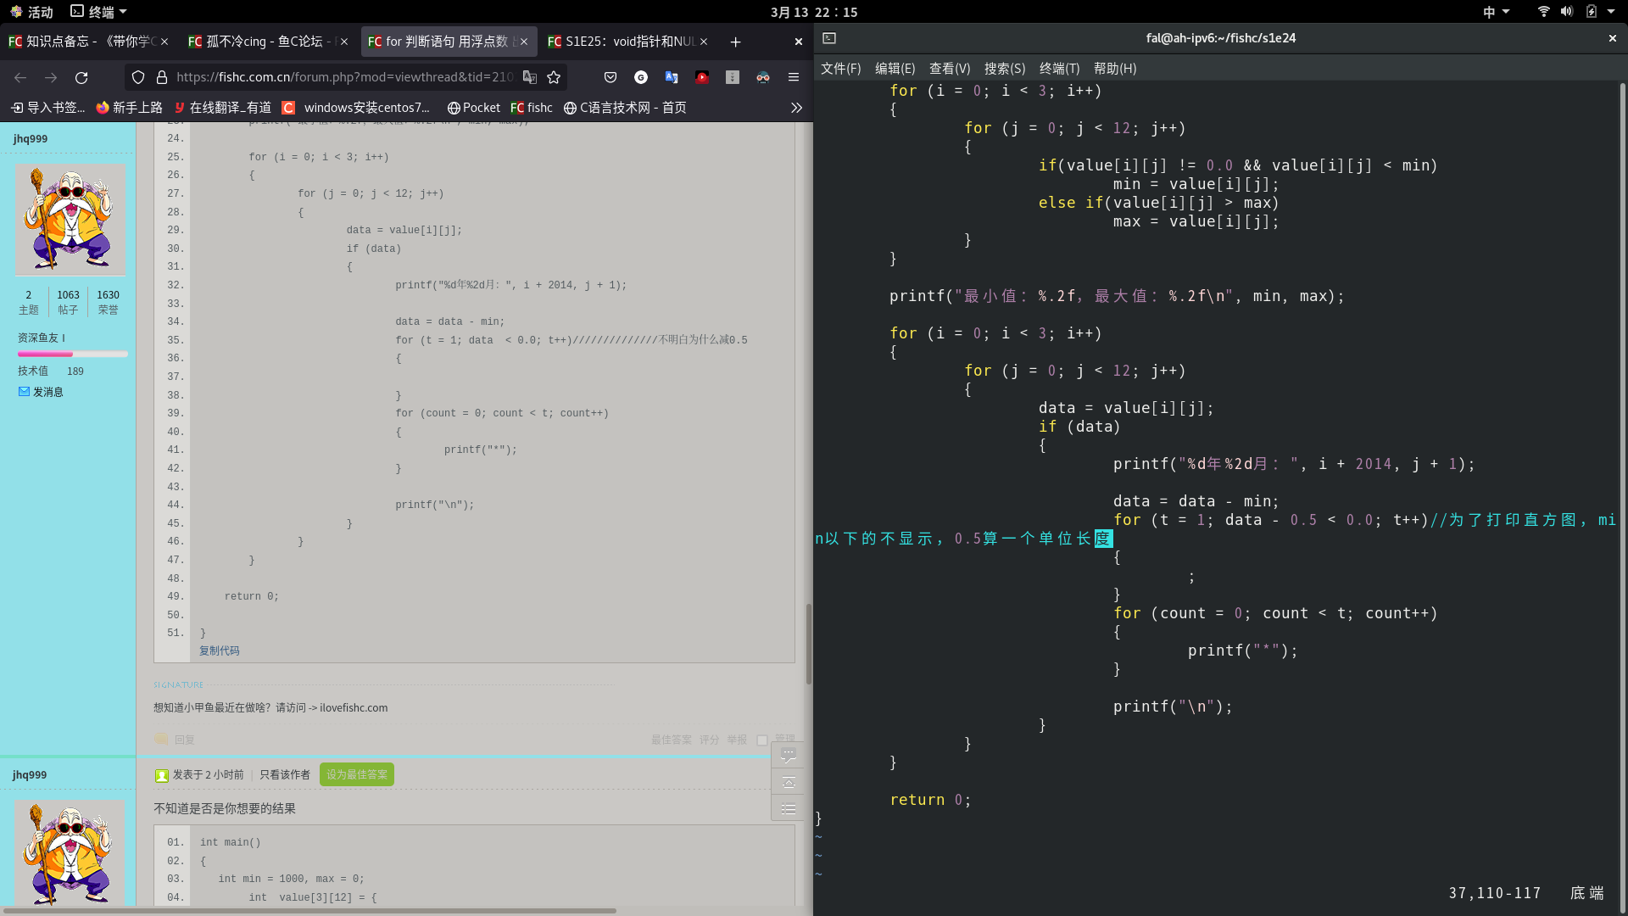1628x916 pixels.
Task: Click the 回复 link on the post
Action: [184, 740]
